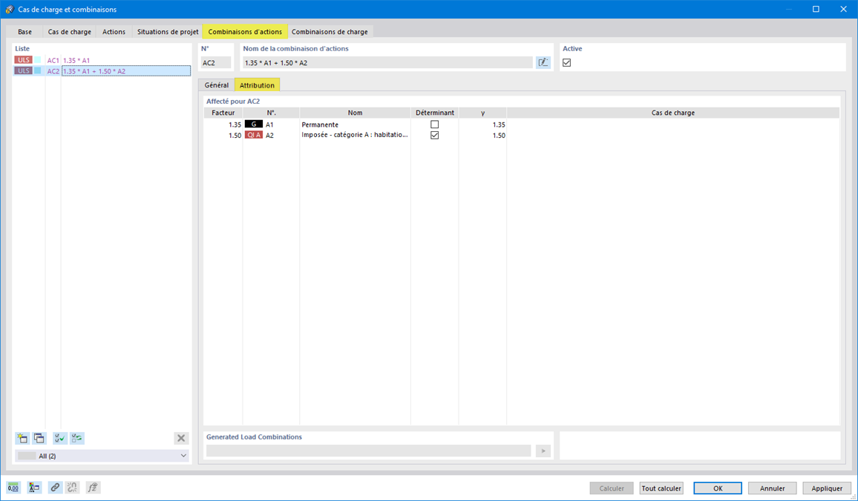Click the combination name field 1.35 * A1 + 1.50 * A2
This screenshot has width=858, height=501.
click(x=387, y=63)
